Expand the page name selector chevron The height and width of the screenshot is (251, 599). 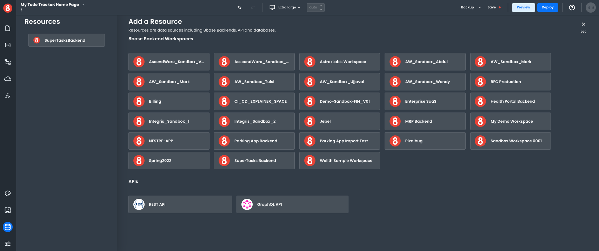click(83, 5)
